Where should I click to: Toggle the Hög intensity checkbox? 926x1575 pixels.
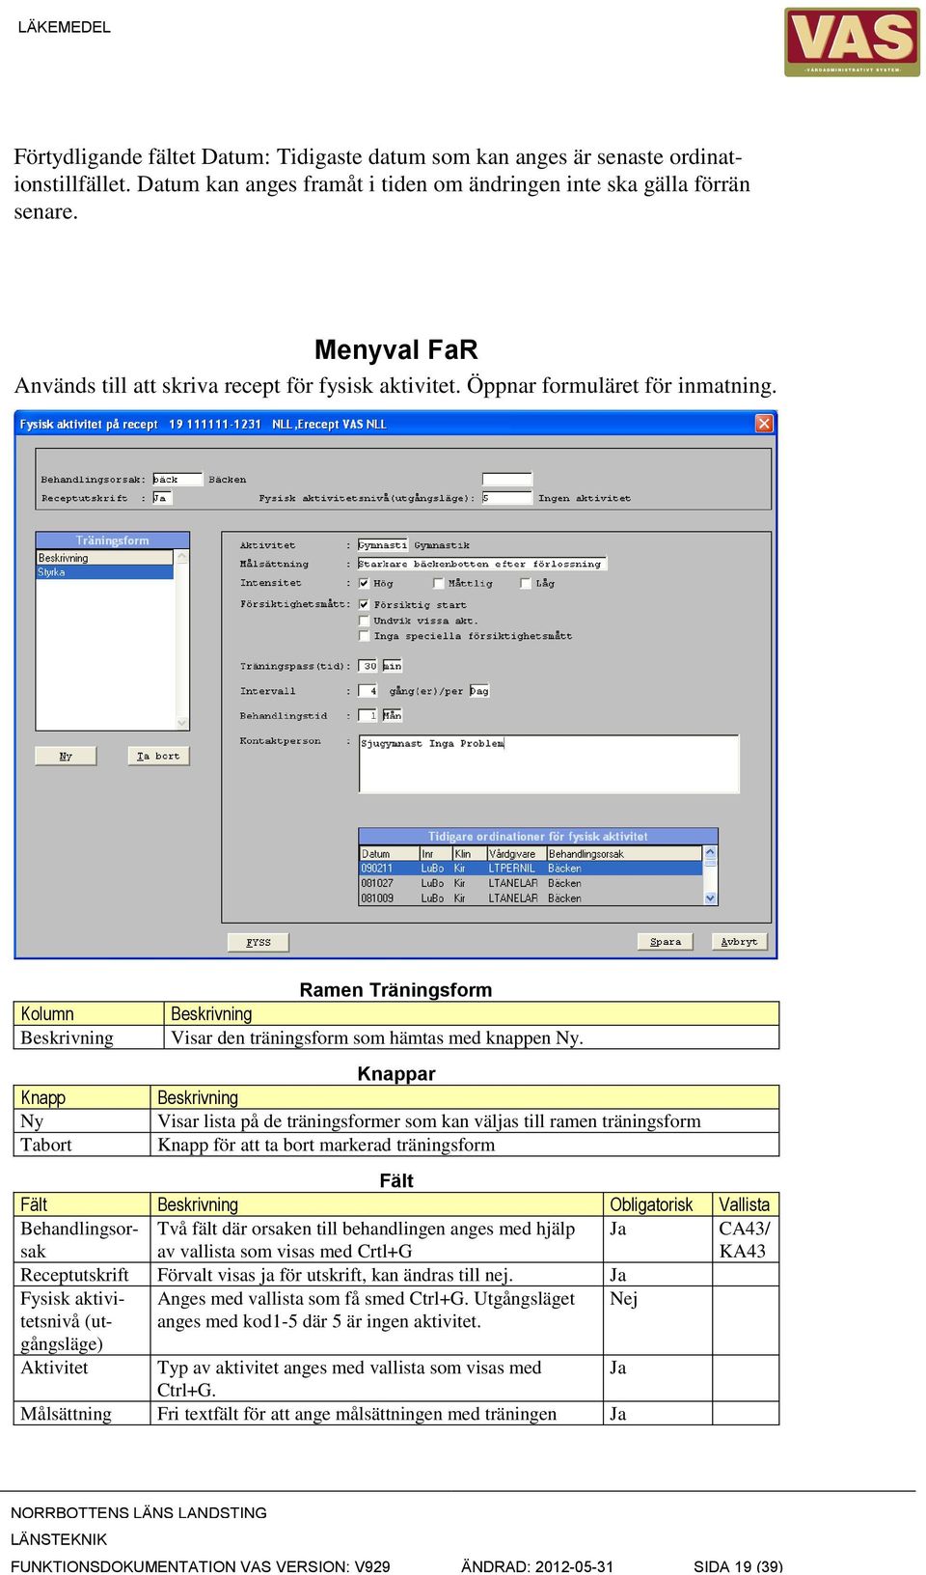(364, 583)
